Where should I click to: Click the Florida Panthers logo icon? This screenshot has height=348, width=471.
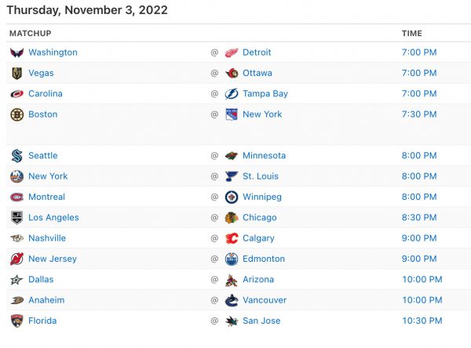point(16,321)
